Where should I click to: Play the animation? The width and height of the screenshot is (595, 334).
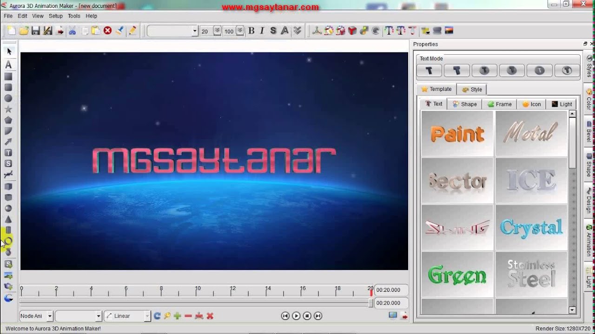296,316
